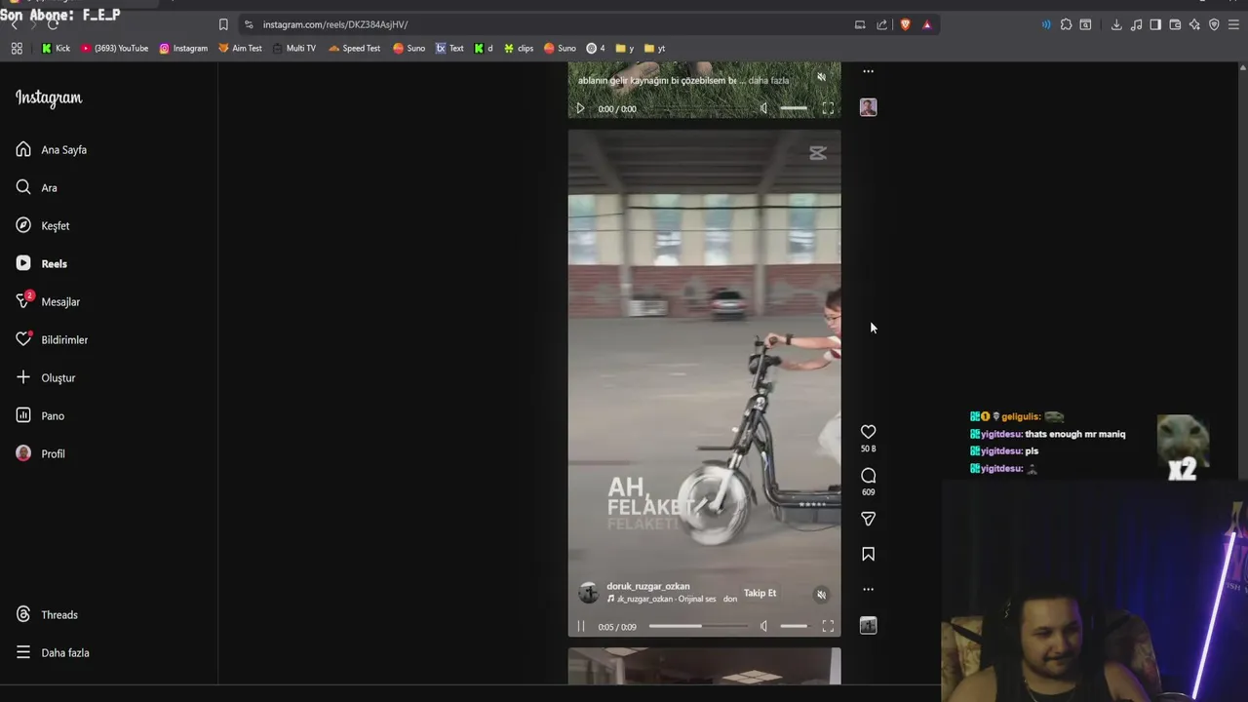Expand the yt bookmarks folder
This screenshot has width=1248, height=702.
655,48
